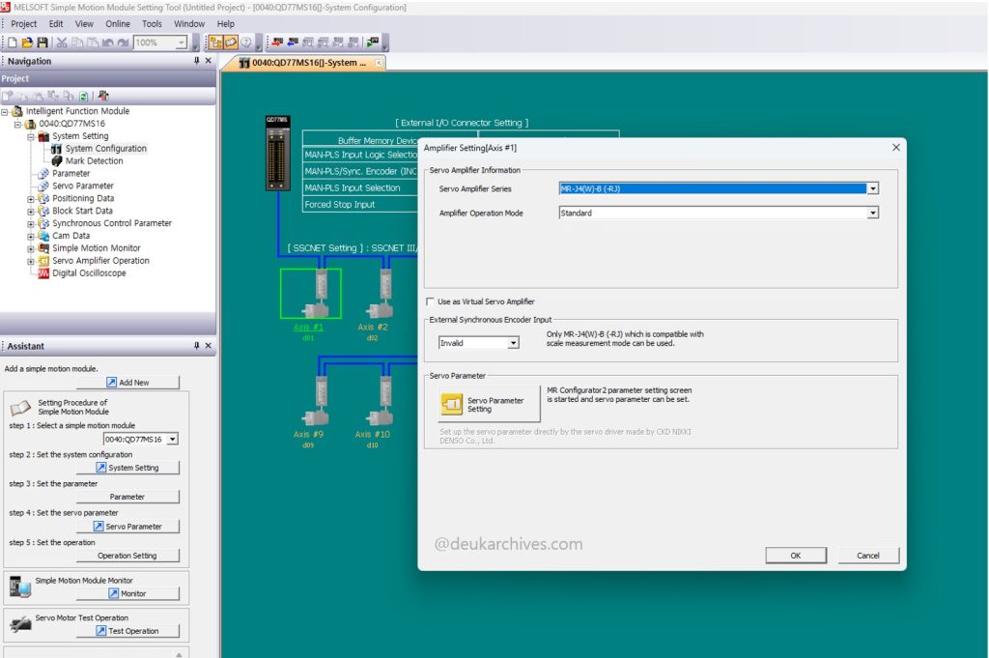Click Read from module blue arrow icon

292,43
